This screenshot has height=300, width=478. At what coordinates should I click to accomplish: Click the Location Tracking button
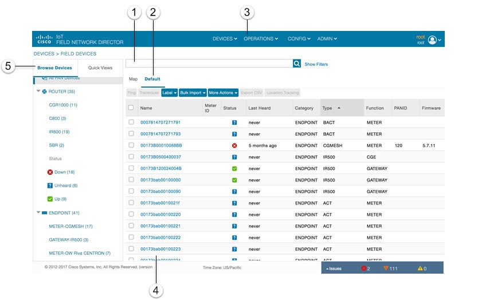[x=283, y=93]
